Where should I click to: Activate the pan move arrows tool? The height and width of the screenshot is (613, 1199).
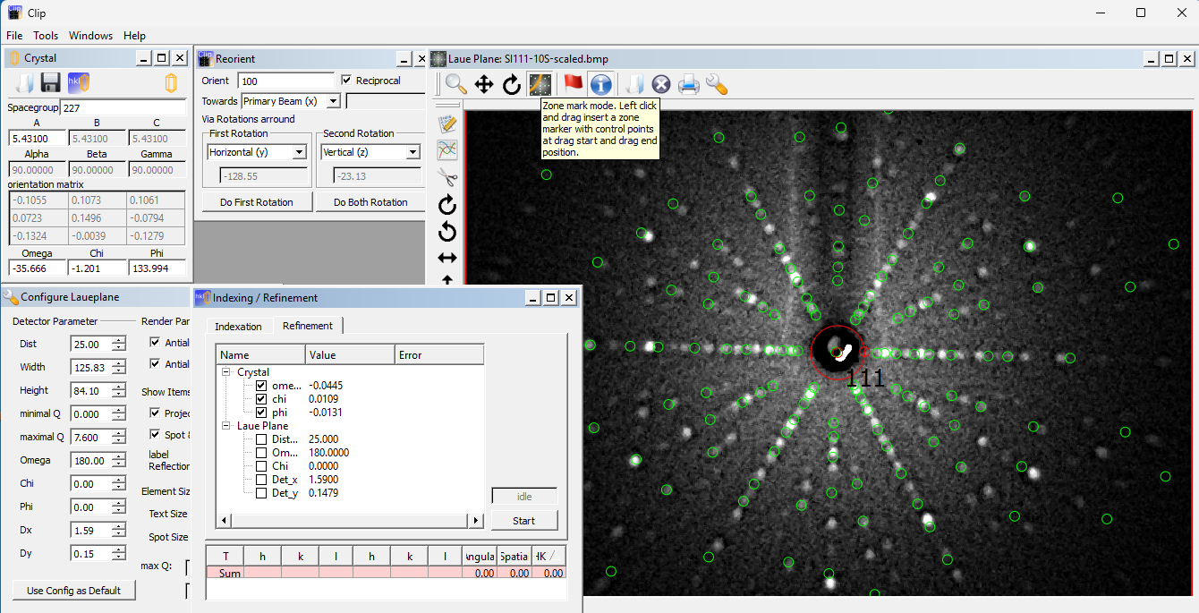click(484, 84)
